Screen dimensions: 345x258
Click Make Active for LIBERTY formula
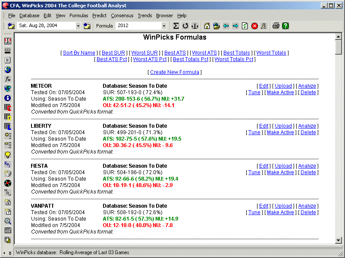point(280,132)
